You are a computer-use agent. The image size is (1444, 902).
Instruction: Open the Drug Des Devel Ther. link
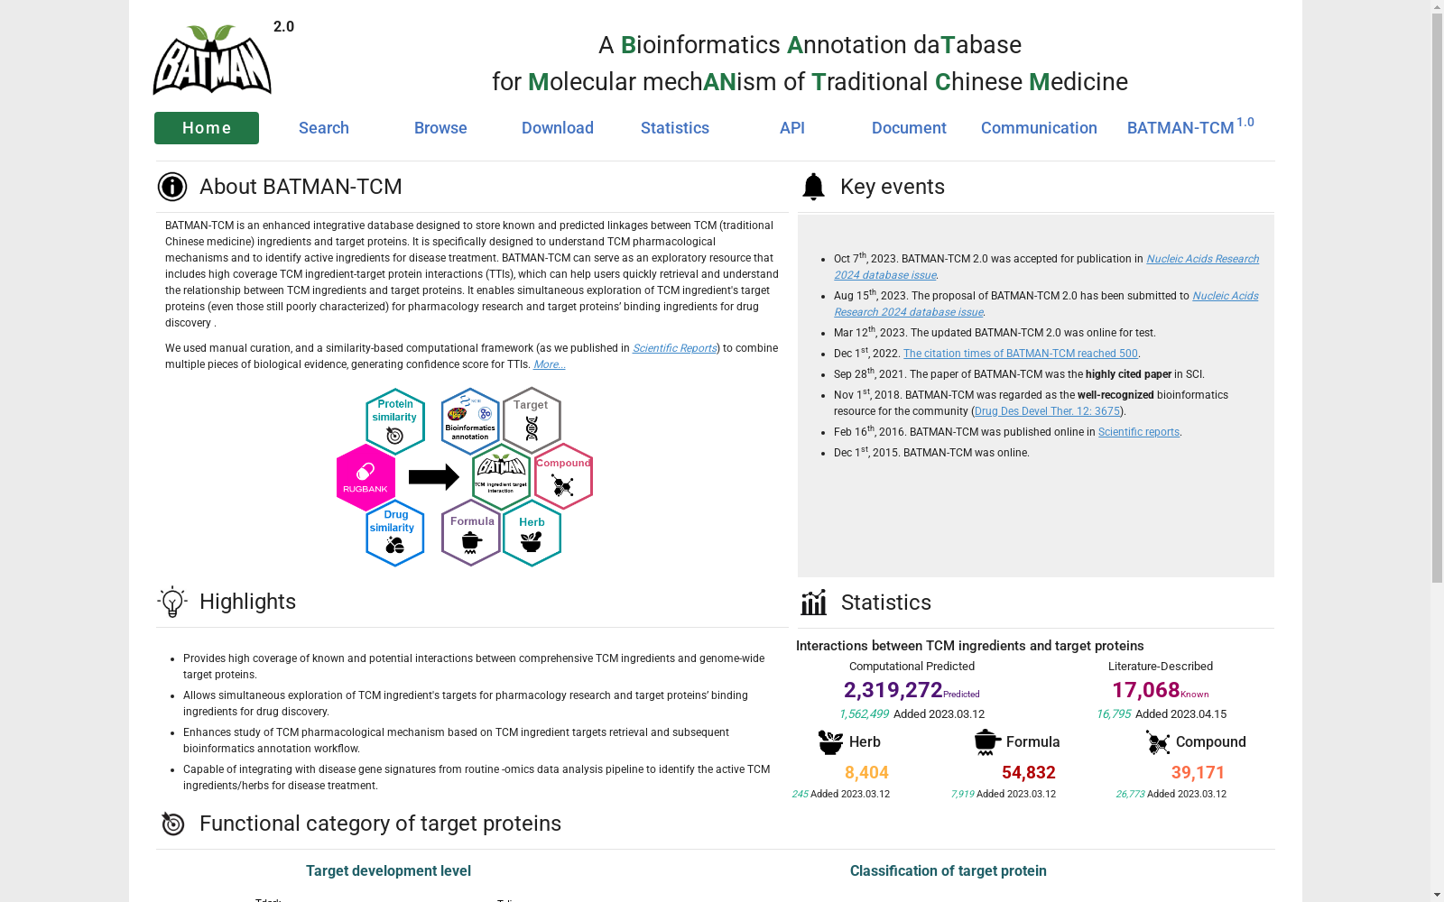[1047, 411]
